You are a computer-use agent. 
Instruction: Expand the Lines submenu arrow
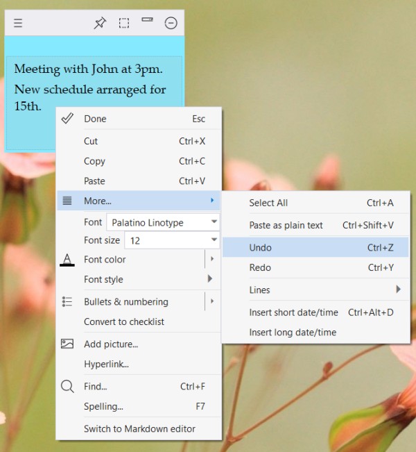tap(398, 289)
